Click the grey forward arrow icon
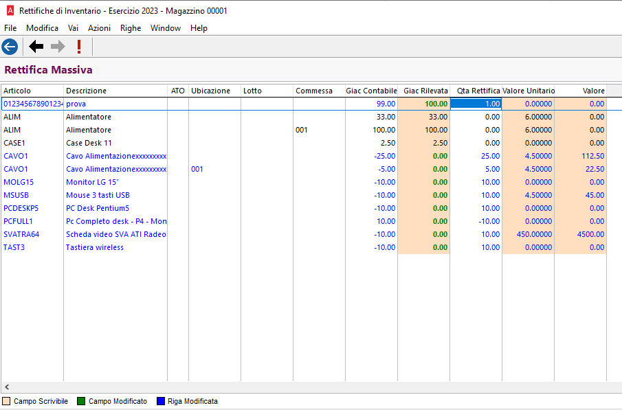 point(58,47)
